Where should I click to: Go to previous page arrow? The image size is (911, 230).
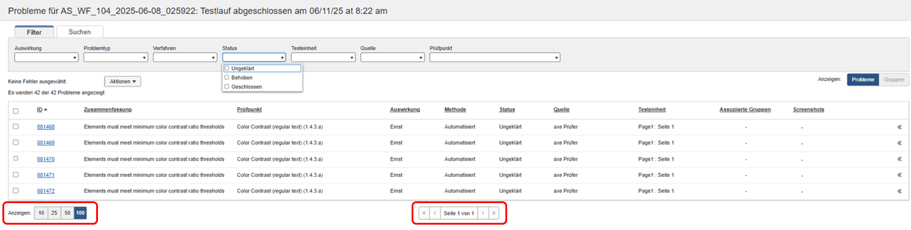[x=435, y=213]
